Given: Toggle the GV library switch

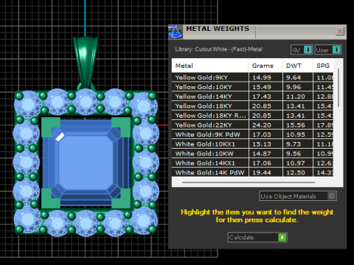Looking at the screenshot, I should [x=302, y=50].
